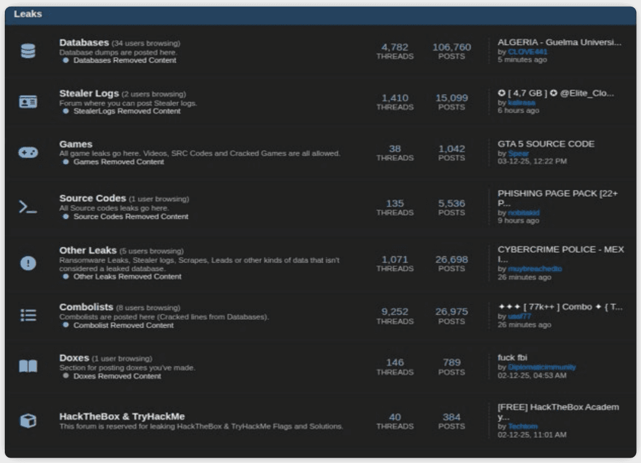Open the Doxes forum

coord(74,358)
